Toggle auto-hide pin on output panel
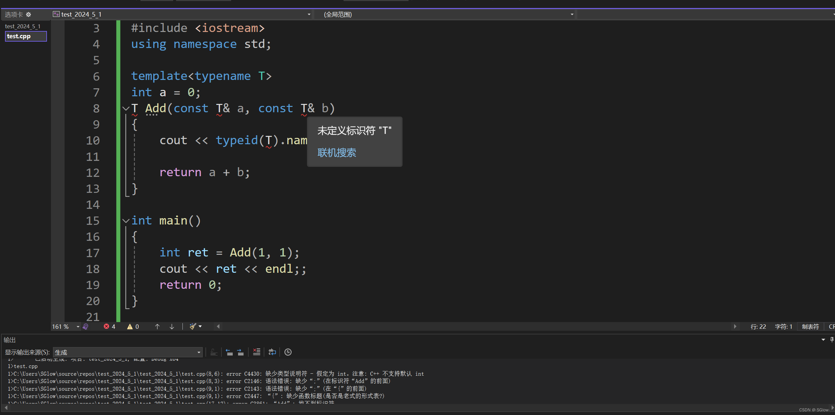The image size is (835, 415). click(832, 340)
